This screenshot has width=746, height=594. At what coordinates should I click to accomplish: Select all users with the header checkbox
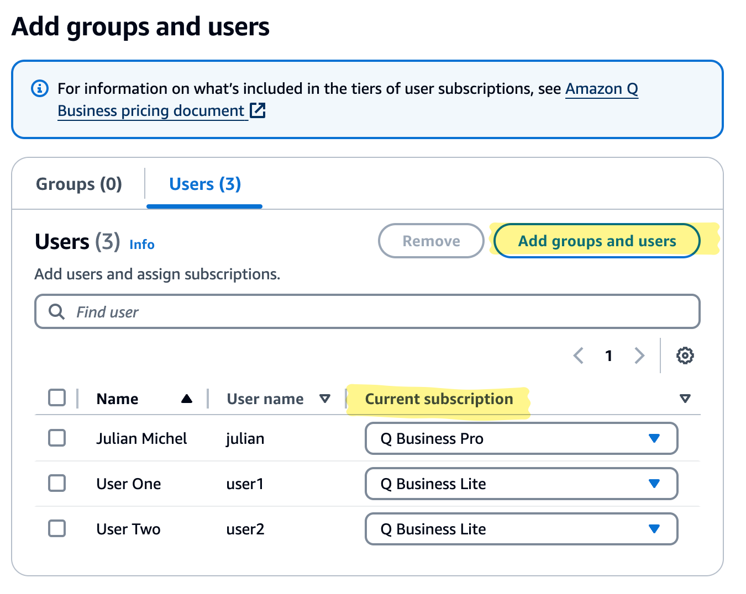(57, 397)
